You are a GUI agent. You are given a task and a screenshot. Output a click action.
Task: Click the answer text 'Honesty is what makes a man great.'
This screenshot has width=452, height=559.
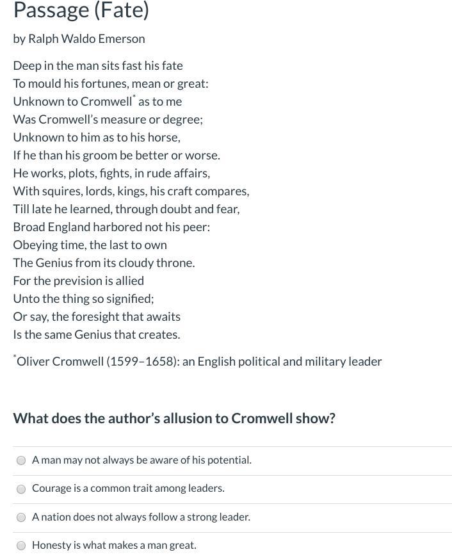coord(114,545)
